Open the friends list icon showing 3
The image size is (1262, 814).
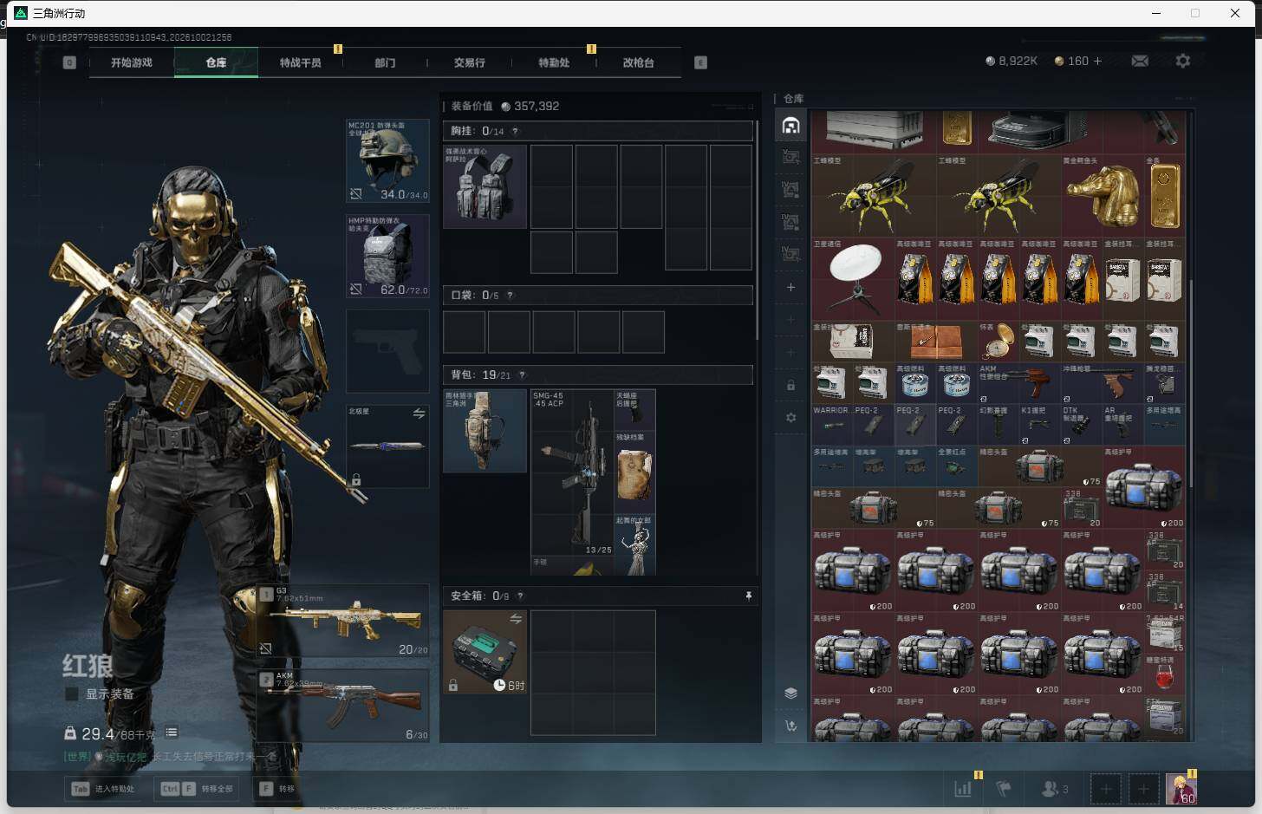(x=1054, y=789)
